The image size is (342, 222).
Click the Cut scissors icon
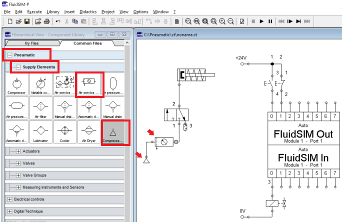click(x=66, y=21)
